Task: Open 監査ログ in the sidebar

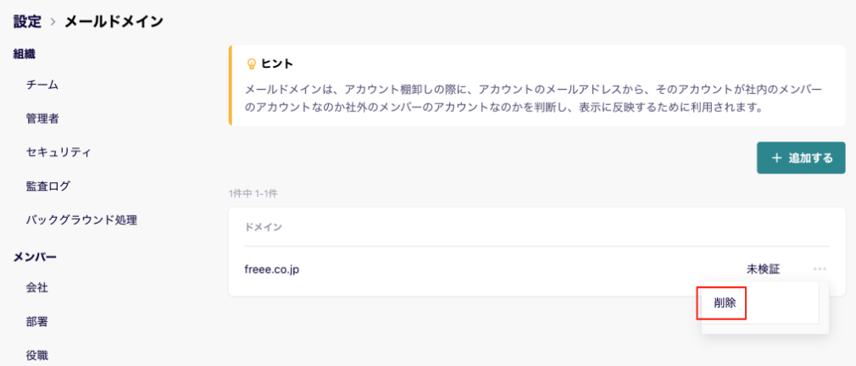Action: pyautogui.click(x=48, y=186)
